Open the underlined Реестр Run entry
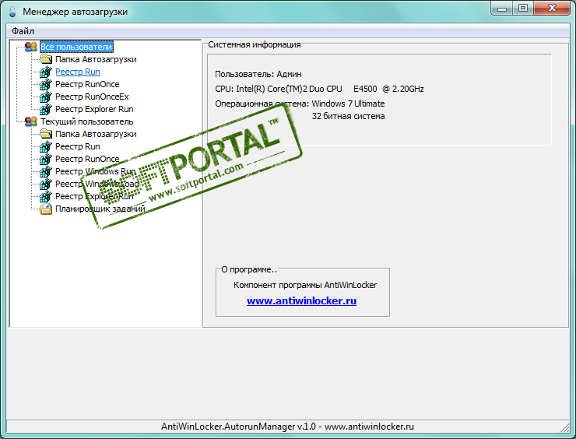 coord(78,72)
